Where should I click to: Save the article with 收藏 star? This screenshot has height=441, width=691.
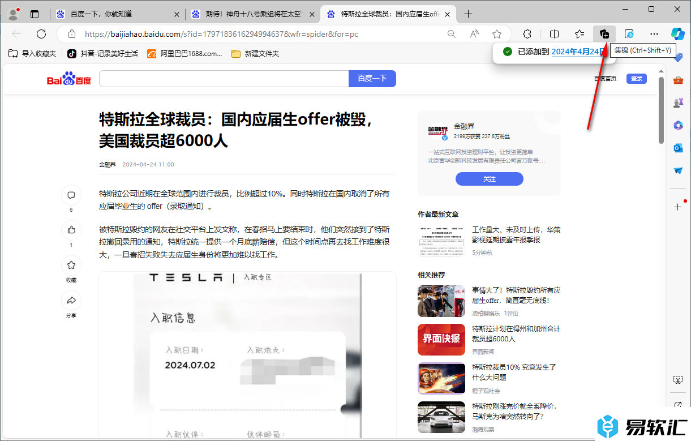click(71, 265)
